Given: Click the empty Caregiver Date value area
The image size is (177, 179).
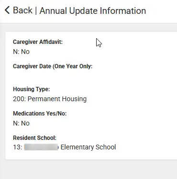Looking at the screenshot, I should 53,75.
